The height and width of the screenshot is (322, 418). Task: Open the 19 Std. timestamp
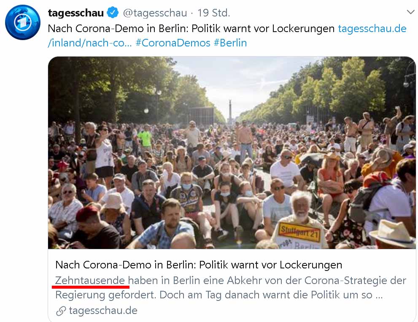click(x=213, y=13)
